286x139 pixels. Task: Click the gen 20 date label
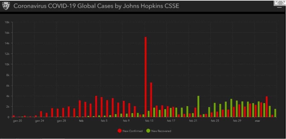pyautogui.click(x=18, y=121)
